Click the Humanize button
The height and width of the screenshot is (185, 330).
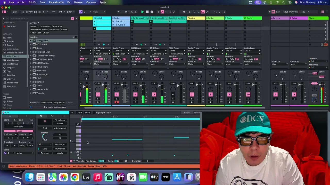[60, 149]
